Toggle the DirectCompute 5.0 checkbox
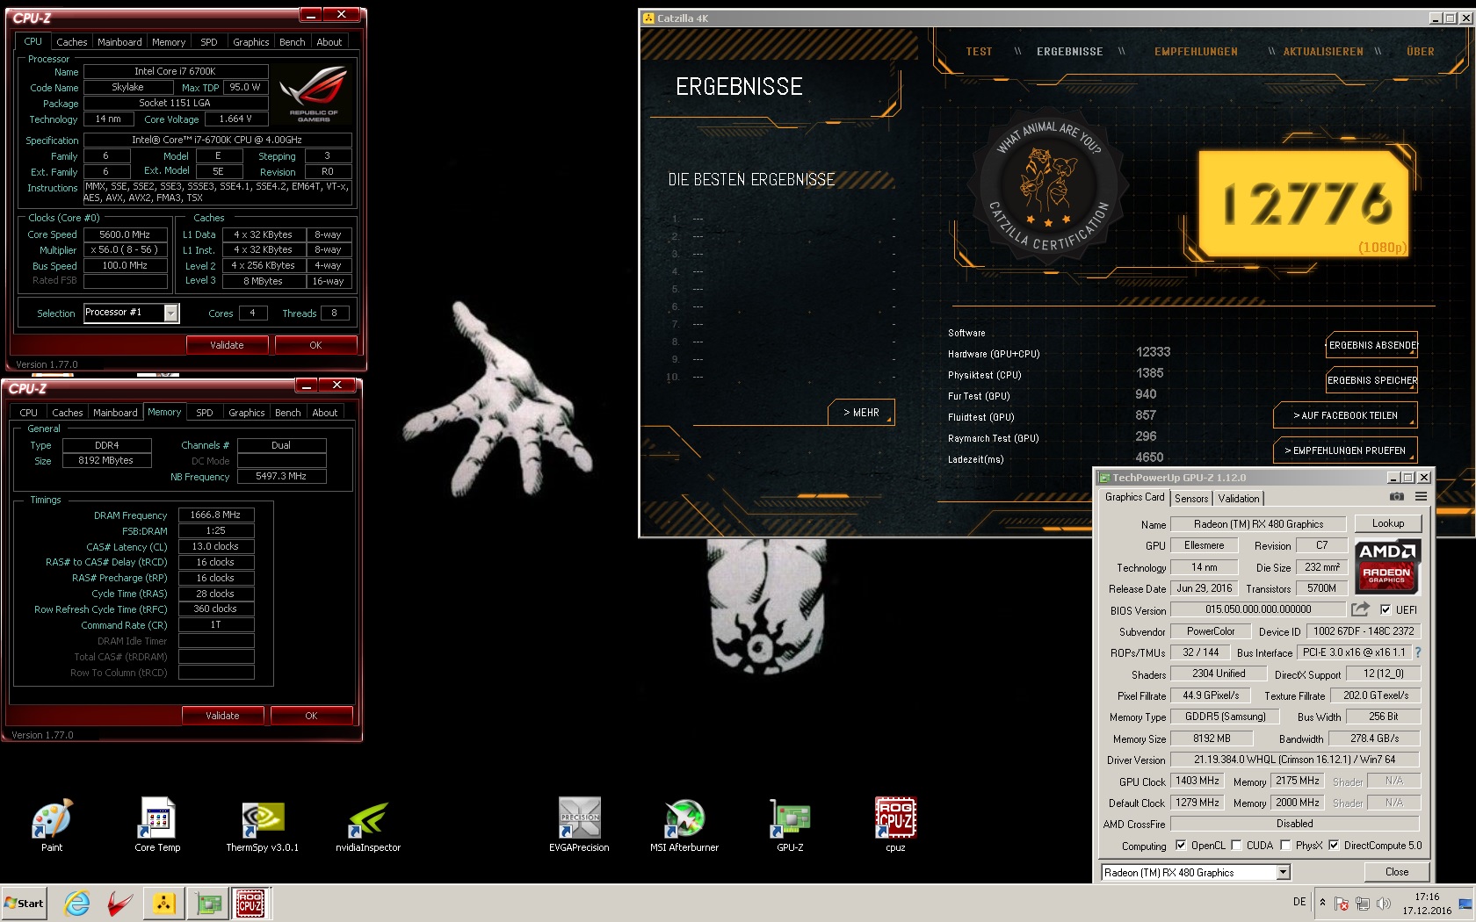This screenshot has width=1476, height=922. [x=1334, y=845]
